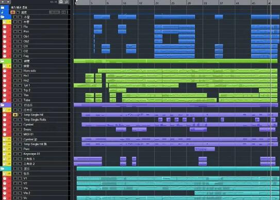Mute the Timp Single Hit track
This screenshot has width=280, height=200.
click(x=15, y=115)
